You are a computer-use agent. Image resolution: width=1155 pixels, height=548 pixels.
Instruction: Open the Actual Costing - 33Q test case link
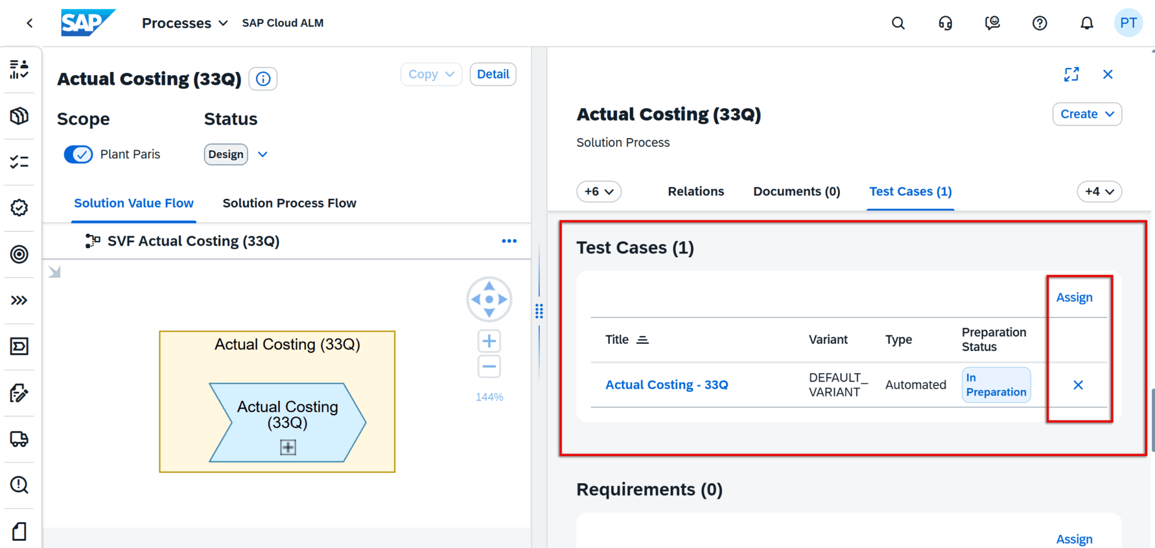click(667, 385)
